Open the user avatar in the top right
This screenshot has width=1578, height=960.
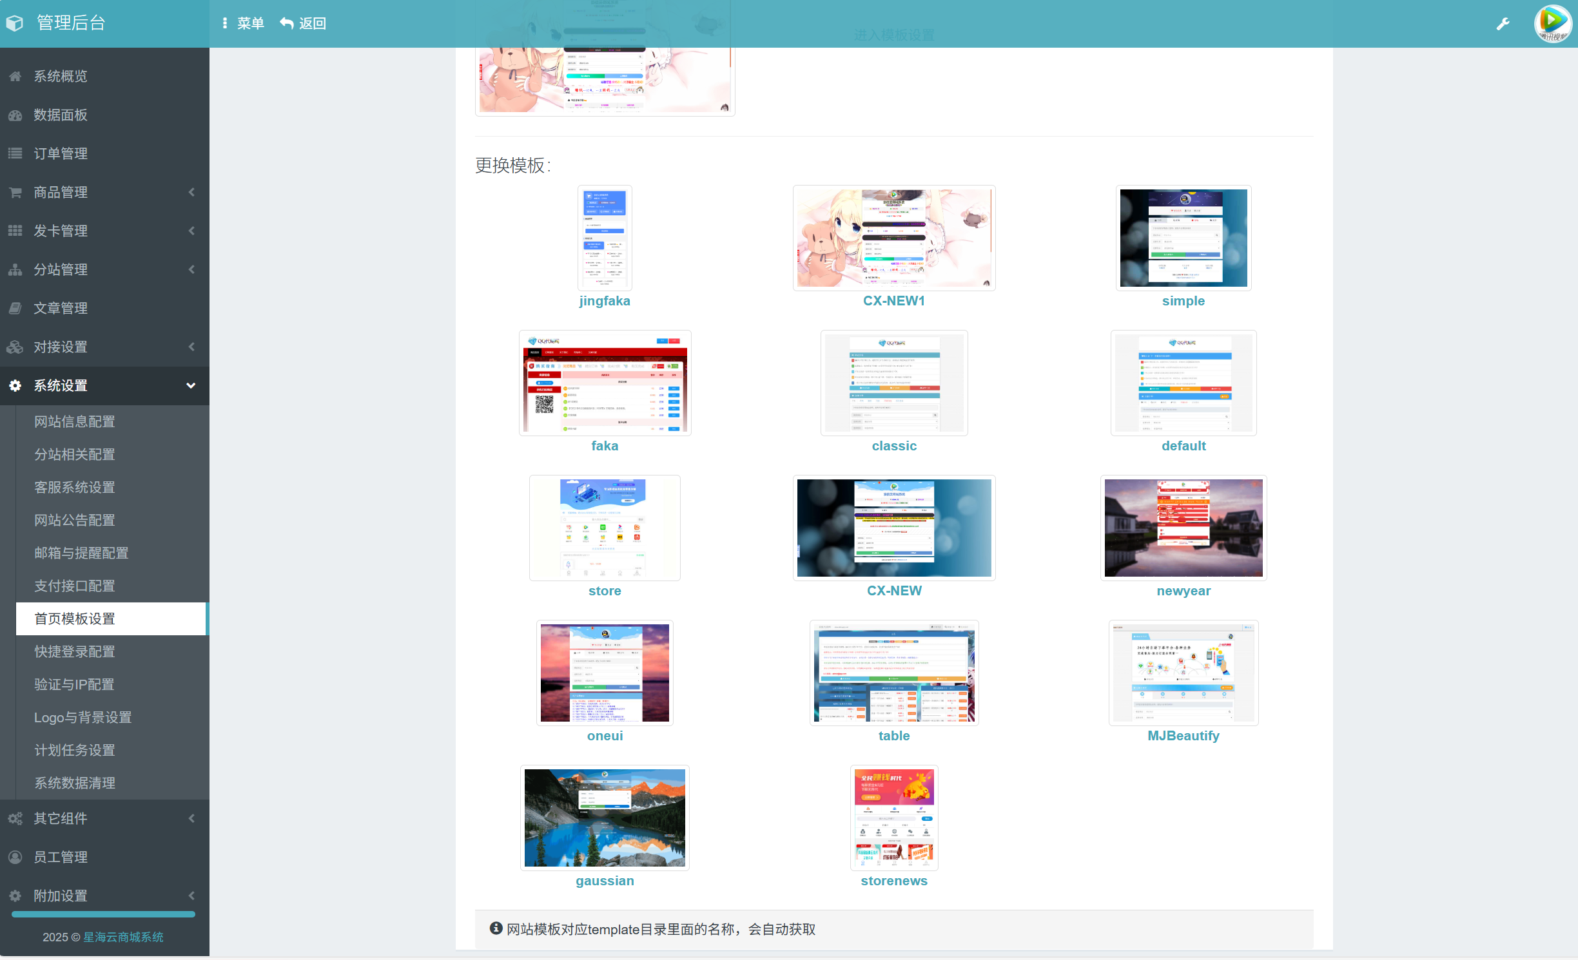click(1552, 24)
